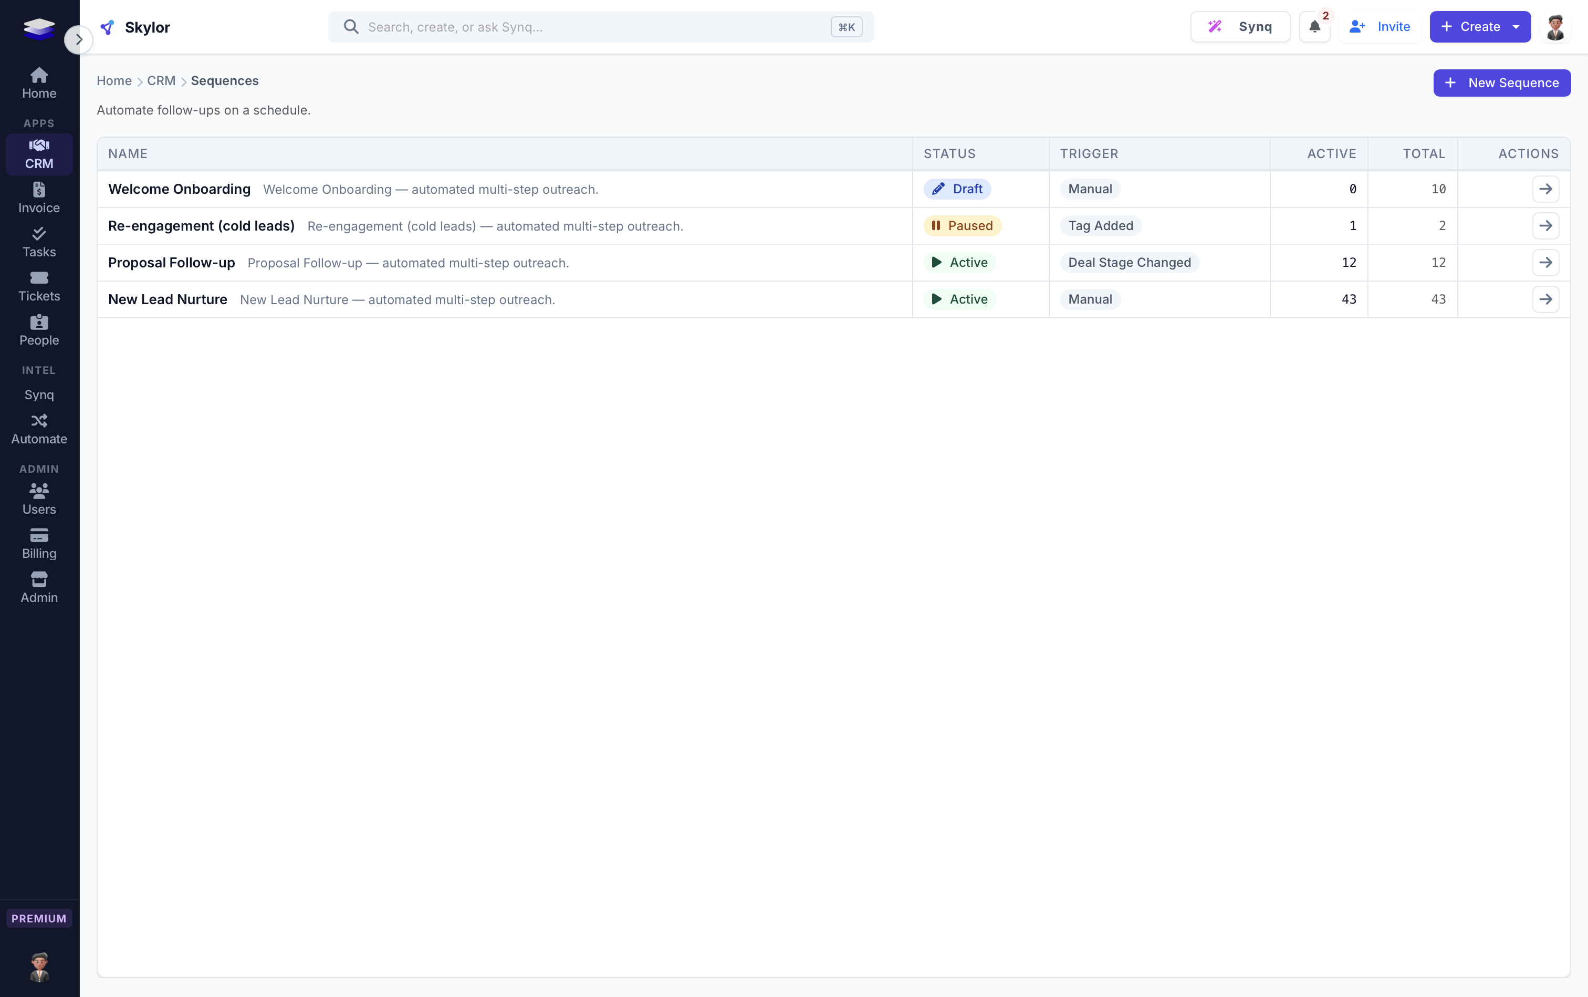Open the CRM app in sidebar
This screenshot has height=997, width=1588.
coord(39,154)
